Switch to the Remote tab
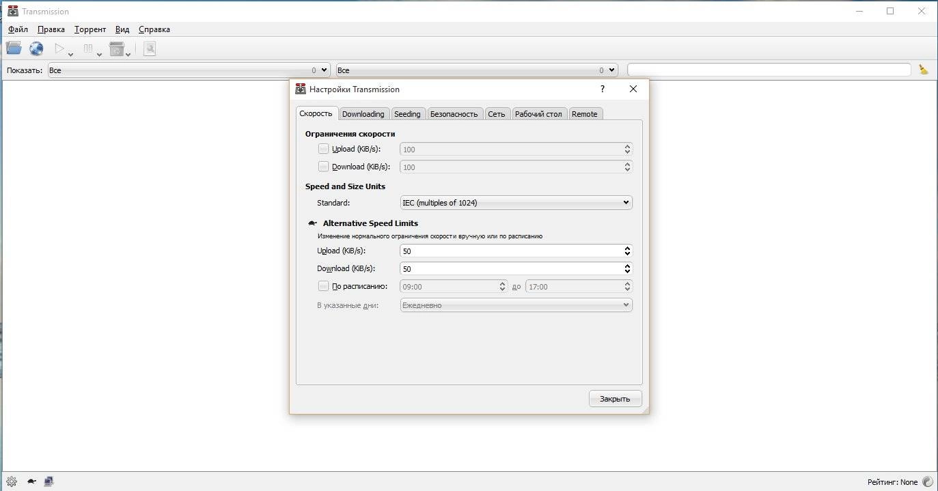The height and width of the screenshot is (491, 938). (585, 114)
